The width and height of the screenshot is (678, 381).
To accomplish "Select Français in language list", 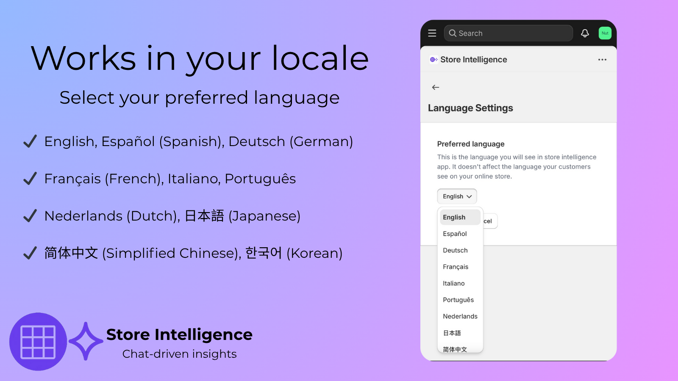I will [460, 267].
